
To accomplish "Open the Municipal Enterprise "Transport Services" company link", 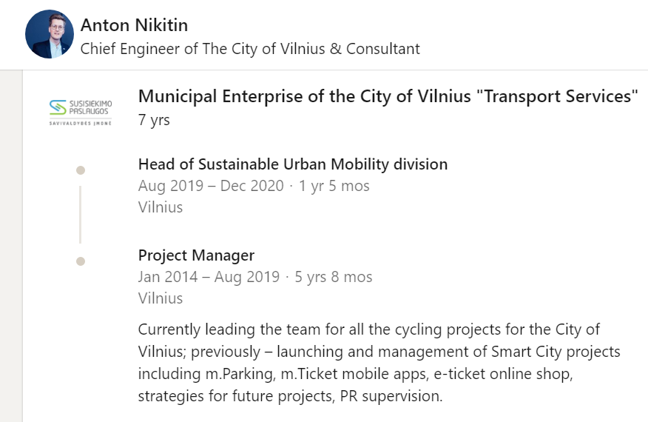I will [388, 96].
